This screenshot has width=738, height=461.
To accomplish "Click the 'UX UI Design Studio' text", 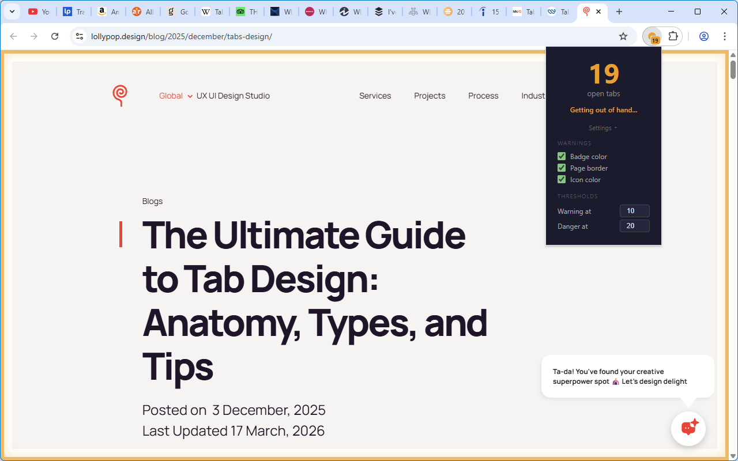I will point(233,96).
